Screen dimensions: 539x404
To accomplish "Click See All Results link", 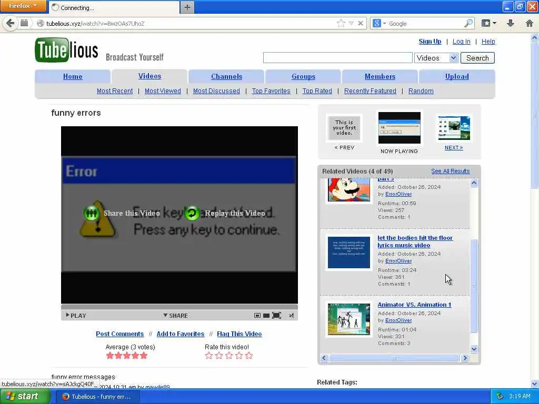I will [x=451, y=171].
